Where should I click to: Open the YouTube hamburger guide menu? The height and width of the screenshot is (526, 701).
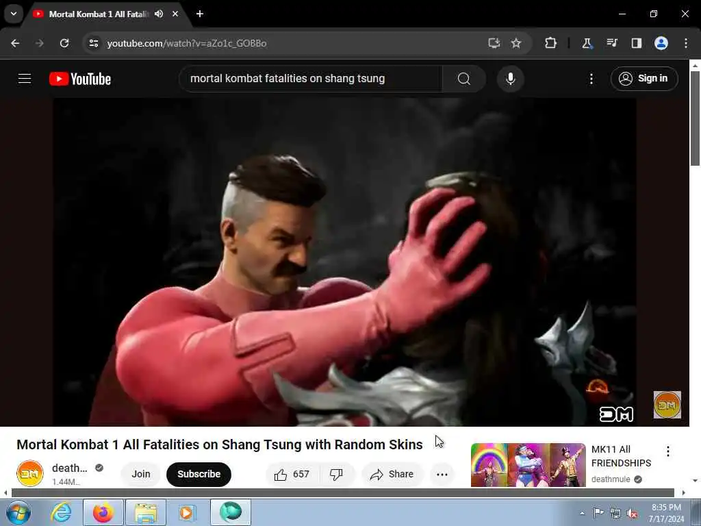point(25,79)
